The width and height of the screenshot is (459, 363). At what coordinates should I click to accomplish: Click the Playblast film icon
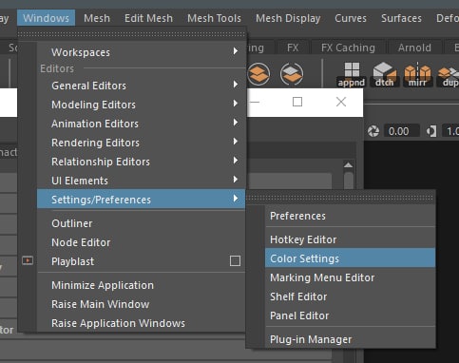click(28, 260)
